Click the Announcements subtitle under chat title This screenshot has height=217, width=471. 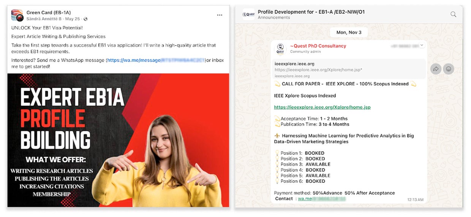coord(273,17)
